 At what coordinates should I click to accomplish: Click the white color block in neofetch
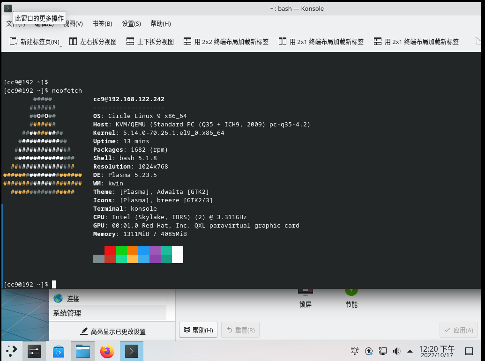[x=178, y=255]
